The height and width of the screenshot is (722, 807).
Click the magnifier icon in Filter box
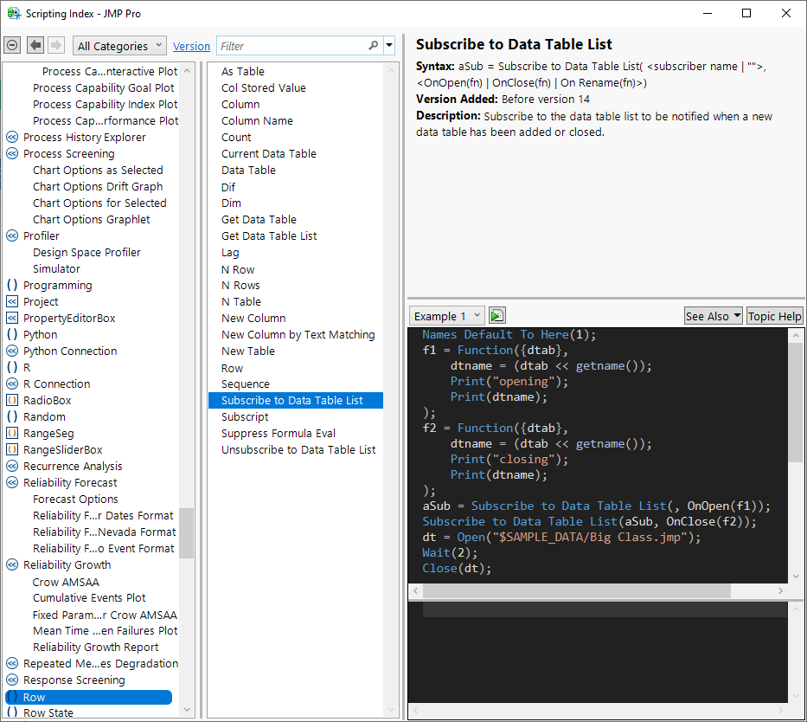tap(374, 46)
